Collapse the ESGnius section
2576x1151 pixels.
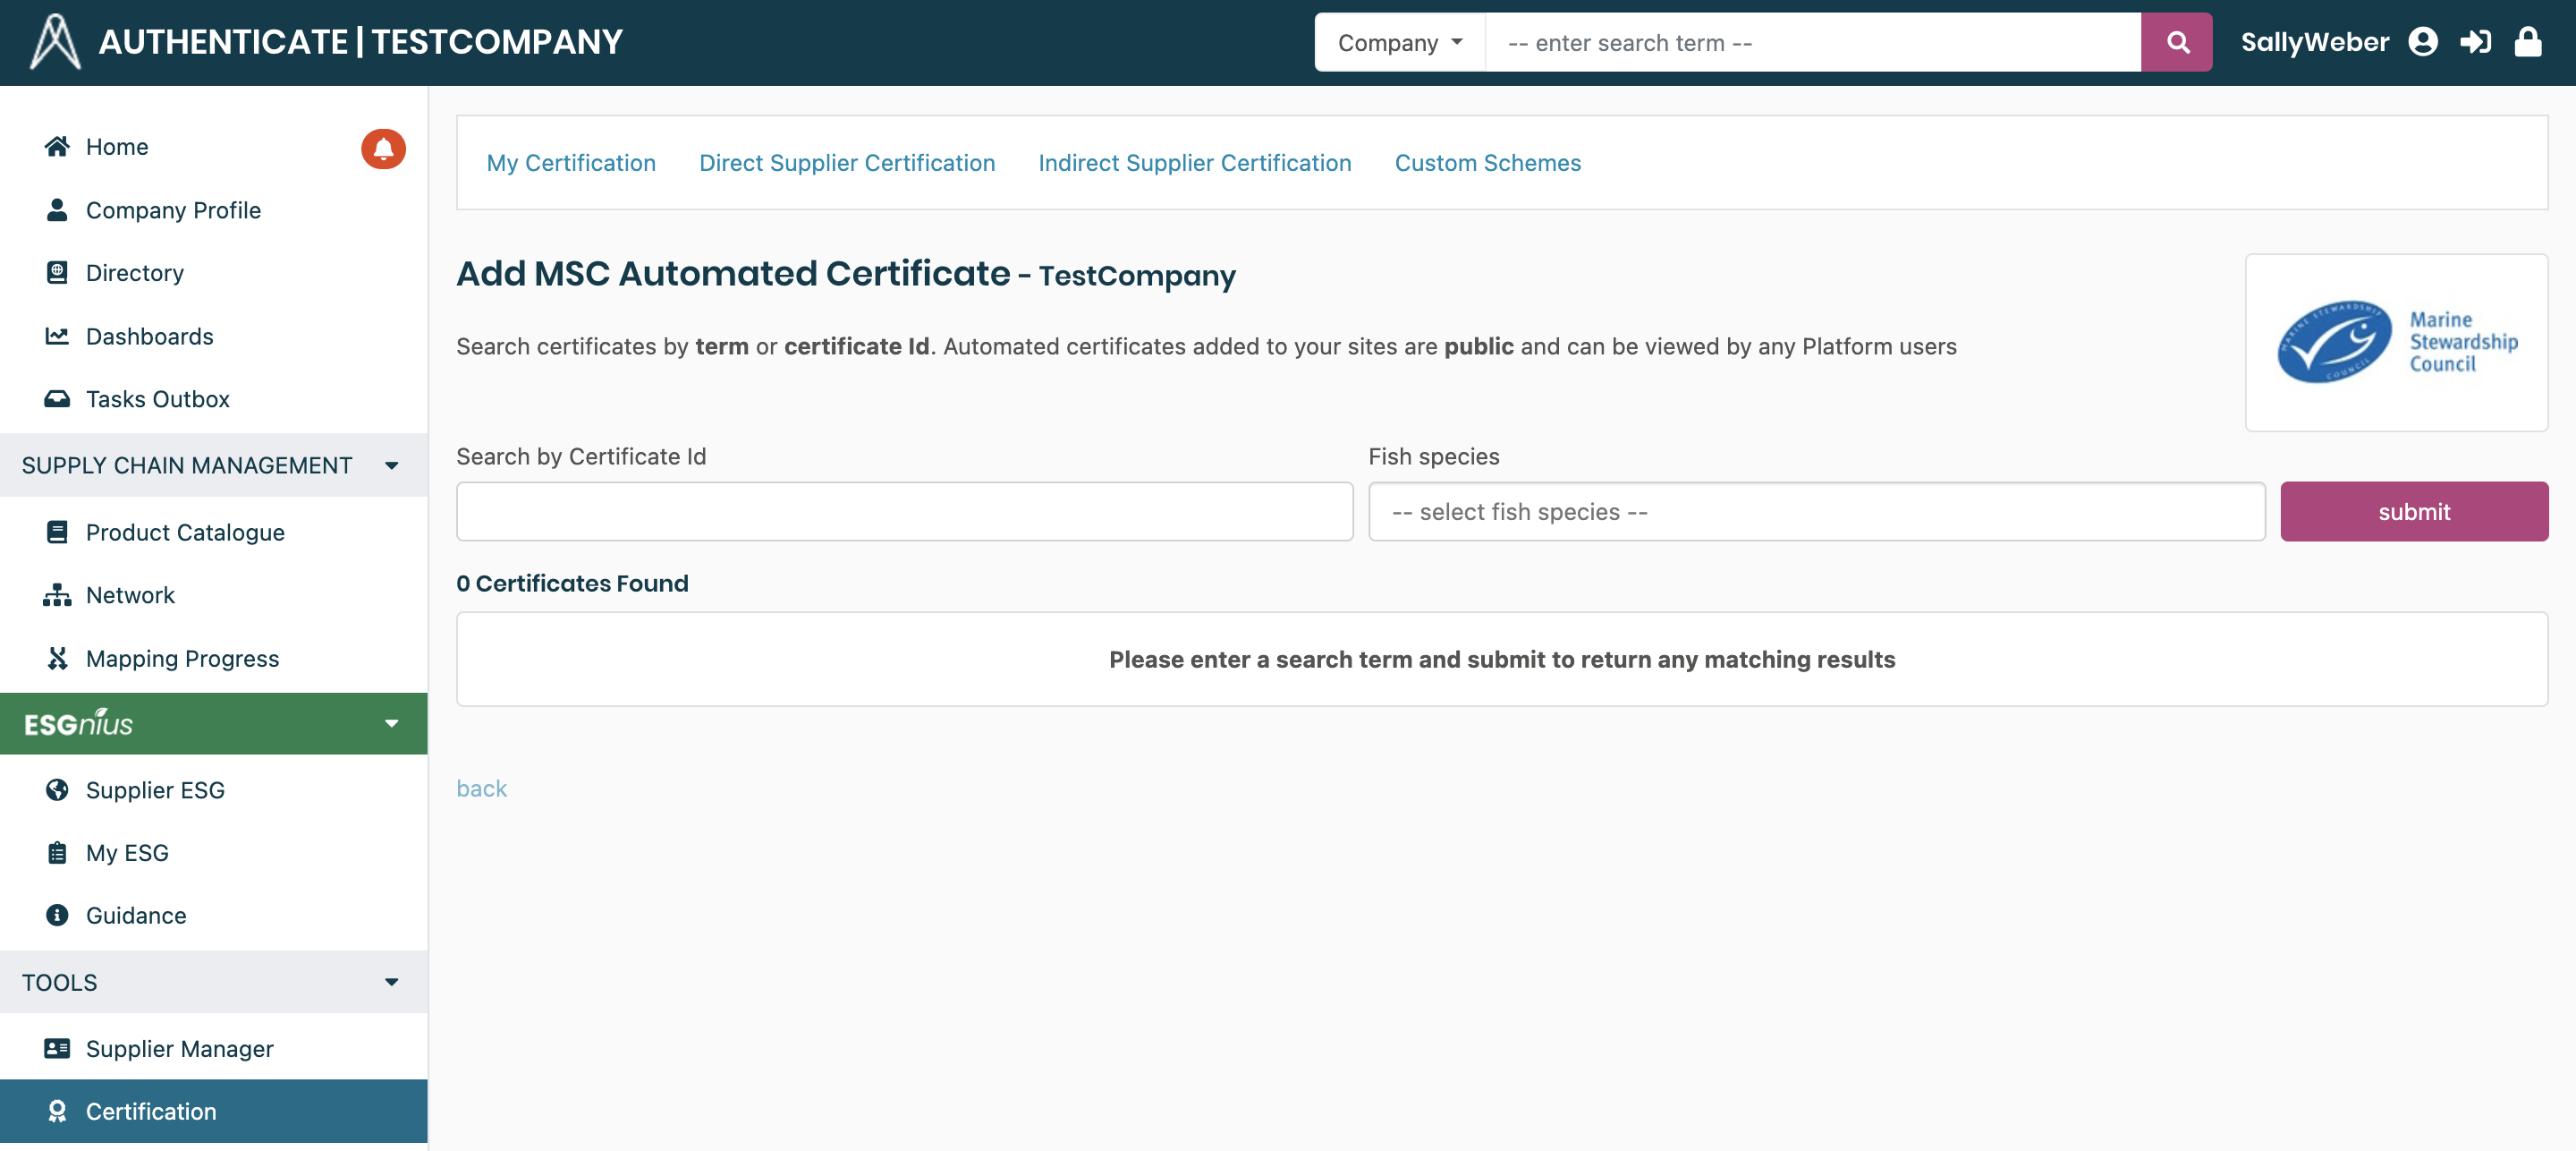391,724
